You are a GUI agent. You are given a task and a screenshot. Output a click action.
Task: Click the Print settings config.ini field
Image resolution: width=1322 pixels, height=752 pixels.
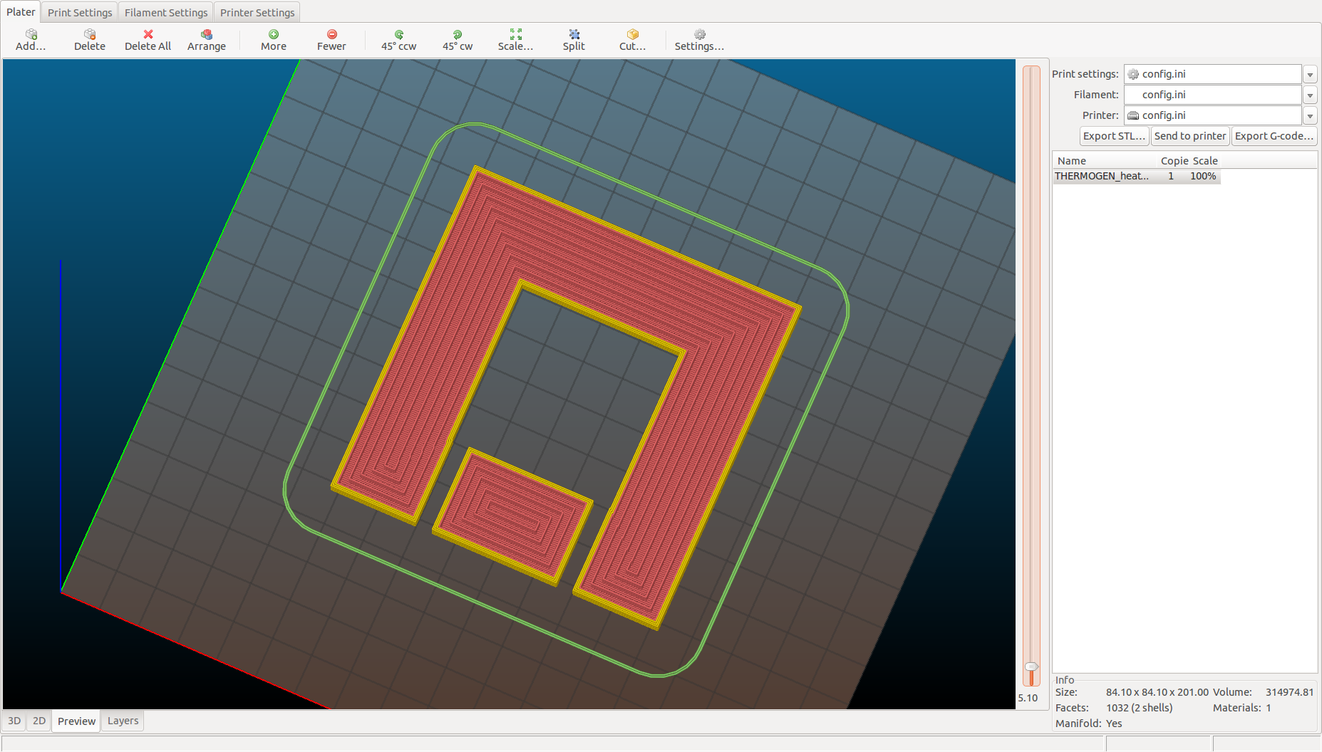point(1213,74)
